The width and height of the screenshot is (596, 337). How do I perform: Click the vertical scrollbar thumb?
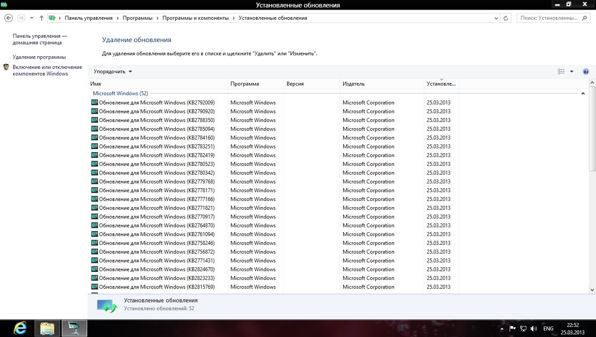(592, 129)
